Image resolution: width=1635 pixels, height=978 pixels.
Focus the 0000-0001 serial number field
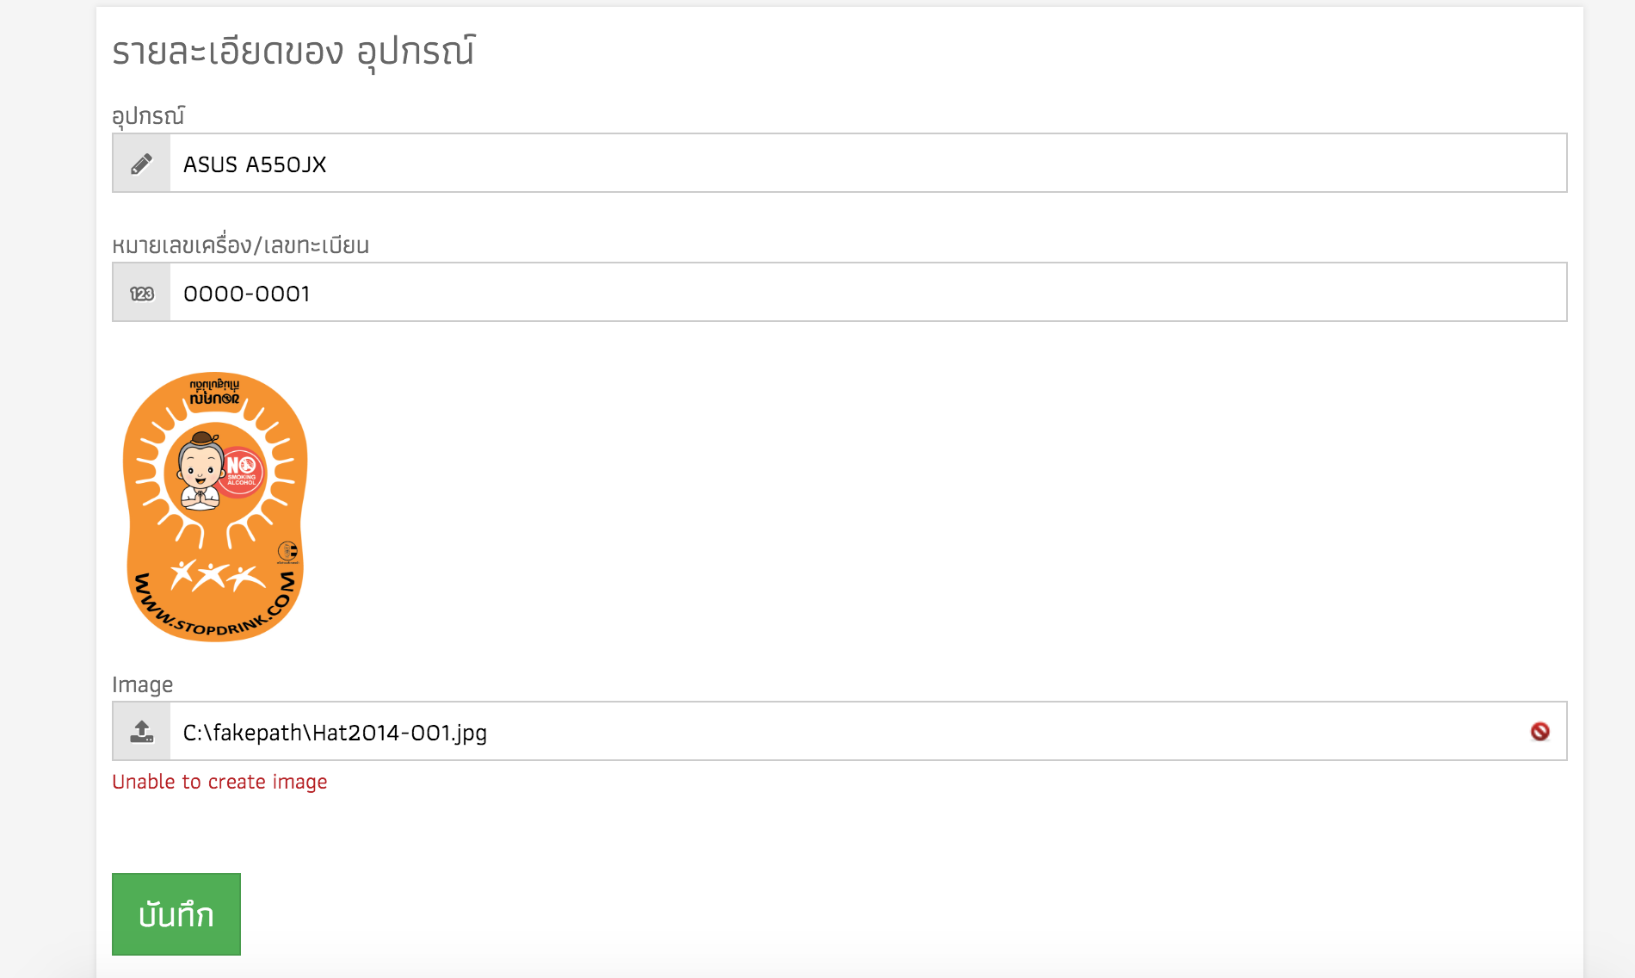pyautogui.click(x=868, y=292)
